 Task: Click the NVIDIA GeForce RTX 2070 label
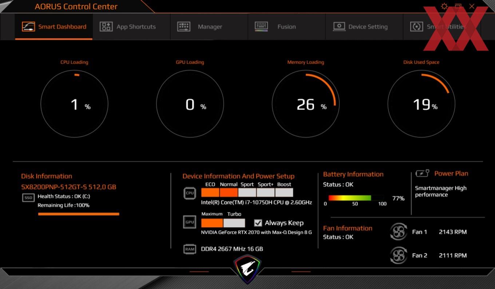256,232
